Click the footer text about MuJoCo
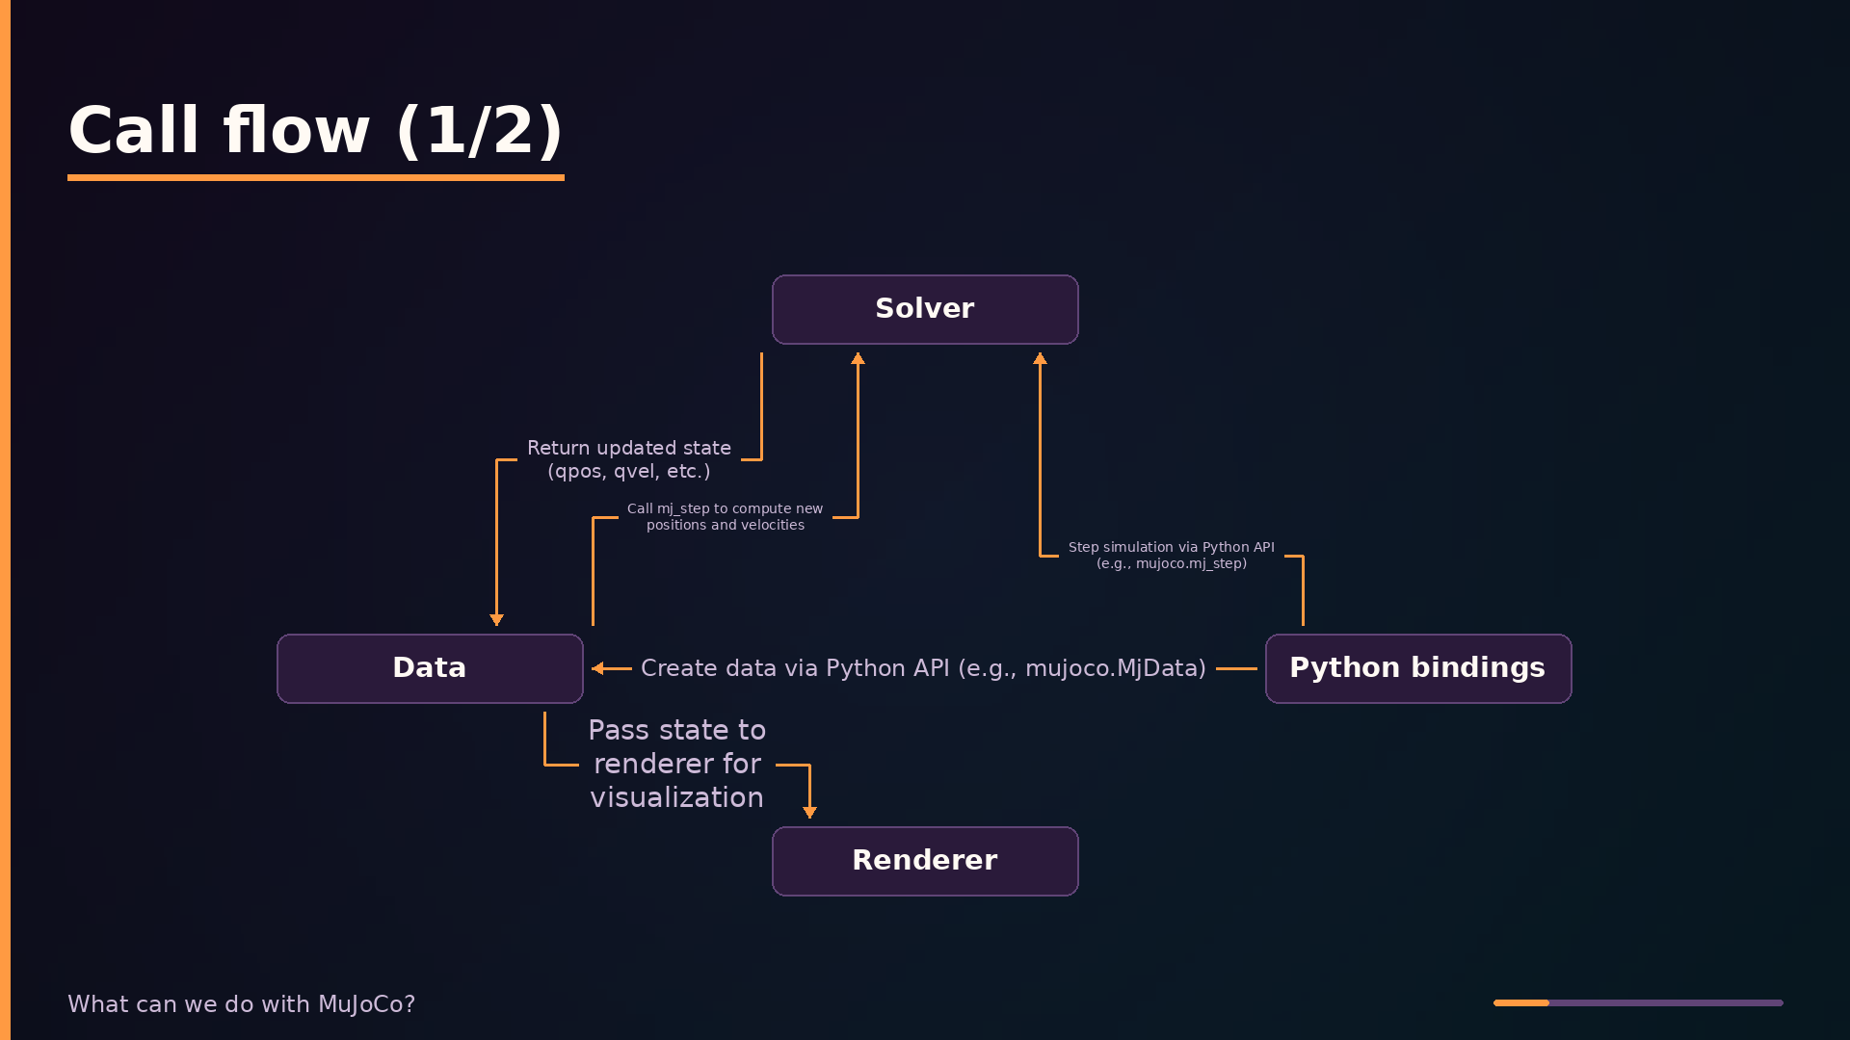Screen dimensions: 1850x1040 pos(241,1004)
